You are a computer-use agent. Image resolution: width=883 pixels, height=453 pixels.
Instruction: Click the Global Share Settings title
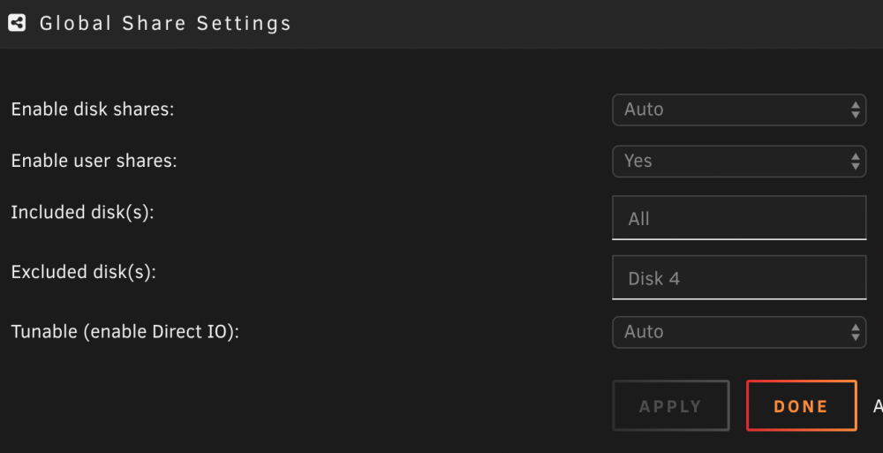pos(165,24)
